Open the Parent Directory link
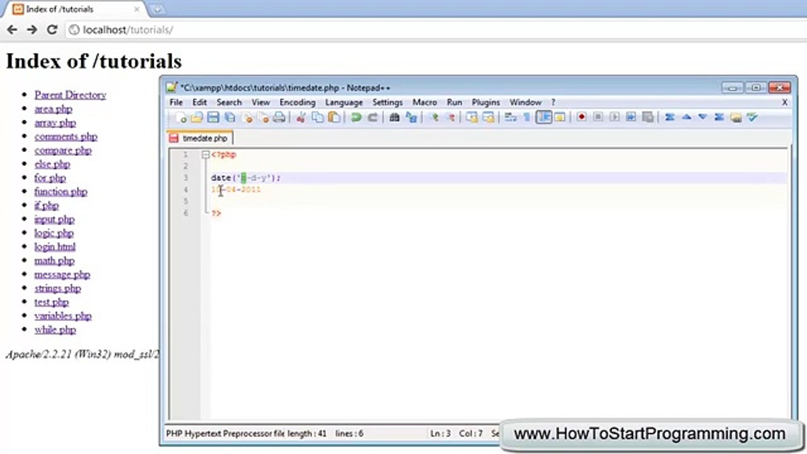Image resolution: width=807 pixels, height=454 pixels. point(70,95)
